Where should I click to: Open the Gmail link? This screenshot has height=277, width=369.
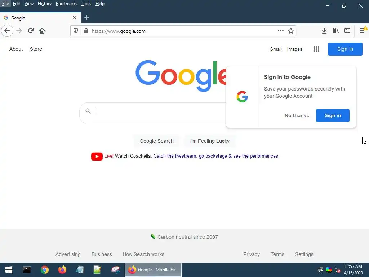[x=276, y=49]
